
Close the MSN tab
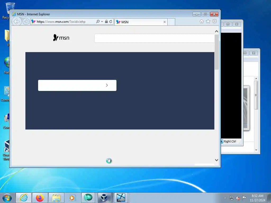pyautogui.click(x=165, y=22)
